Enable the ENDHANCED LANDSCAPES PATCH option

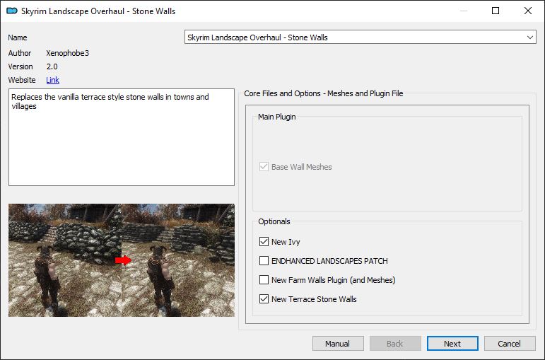264,260
